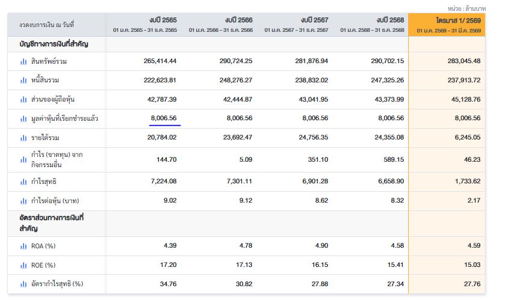Click the มูลค่าหุ้นที่เรียกชำระแล้ว row label

(x=64, y=118)
